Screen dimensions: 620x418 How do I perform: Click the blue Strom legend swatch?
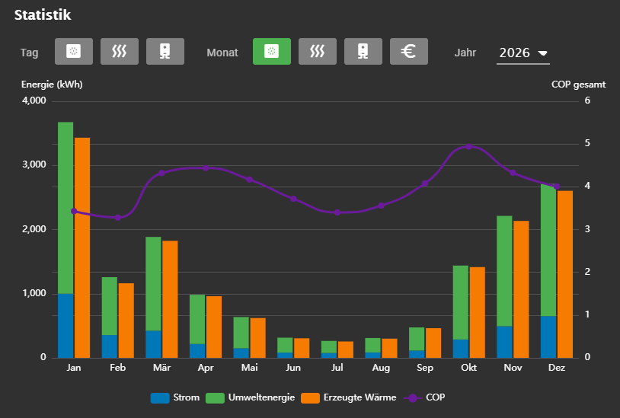coord(160,398)
